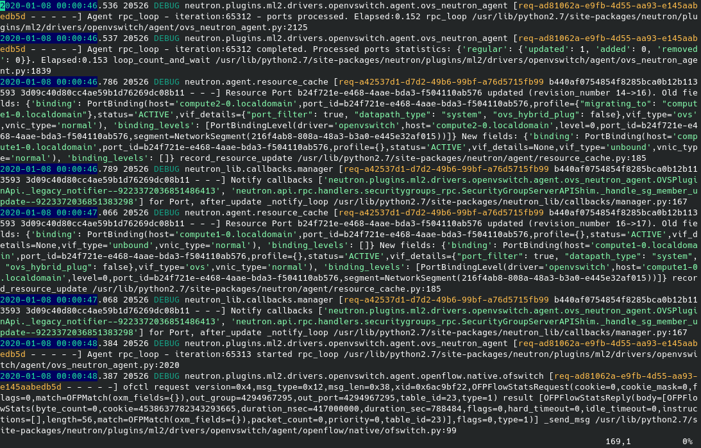Click DEBUG on the 00:00:48.387 line
This screenshot has width=701, height=448.
click(x=167, y=376)
